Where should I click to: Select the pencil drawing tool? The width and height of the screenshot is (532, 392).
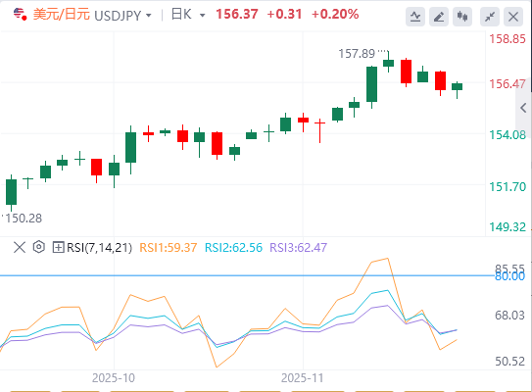[439, 17]
